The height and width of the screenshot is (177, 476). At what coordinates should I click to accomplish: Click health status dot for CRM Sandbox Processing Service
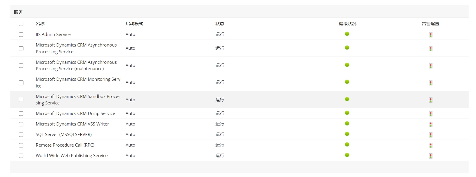click(x=347, y=99)
